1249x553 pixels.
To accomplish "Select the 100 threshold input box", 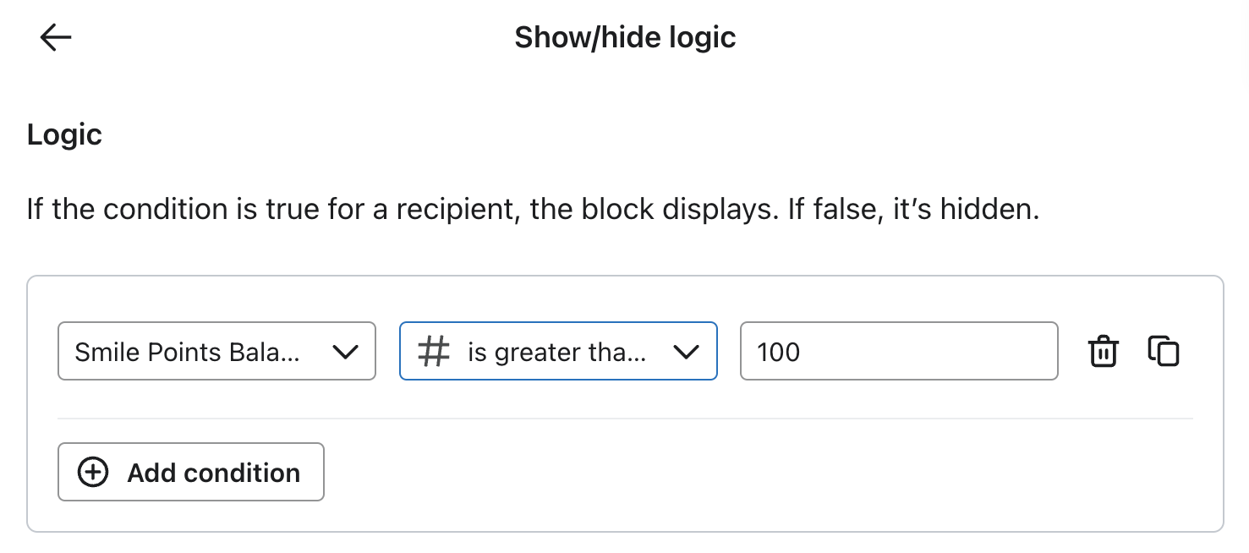I will click(x=899, y=351).
